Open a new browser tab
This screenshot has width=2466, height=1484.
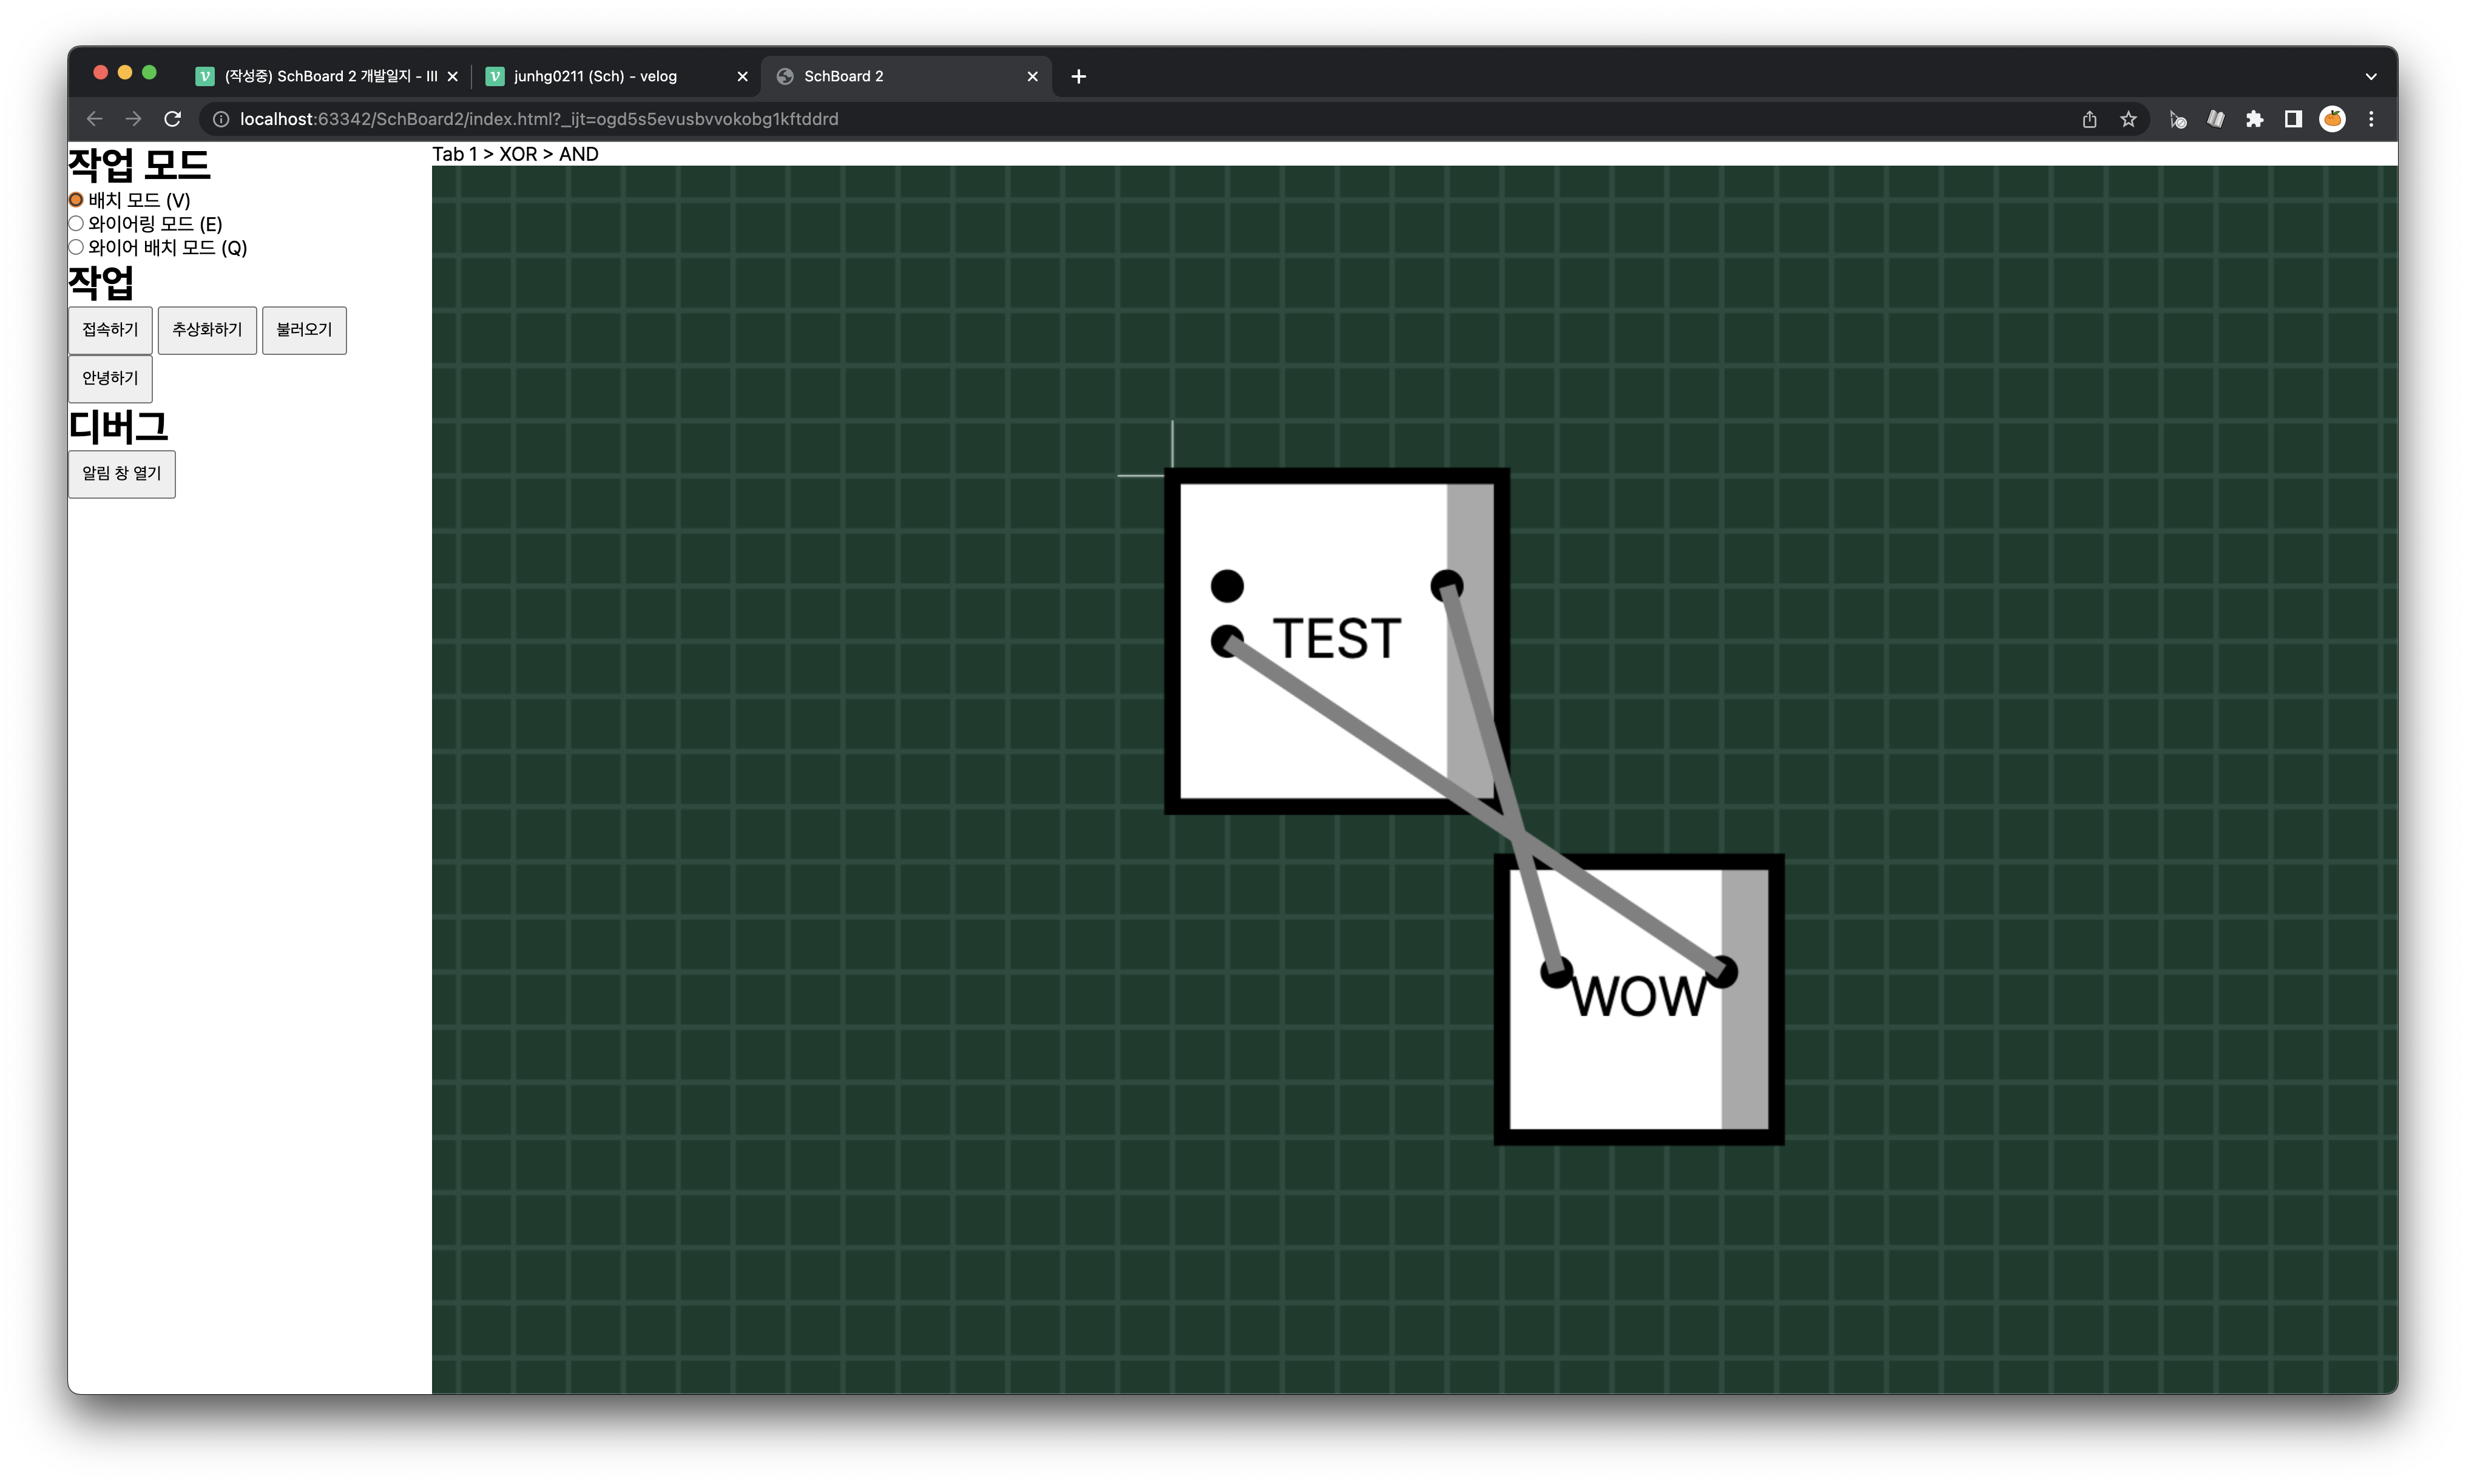click(x=1078, y=76)
